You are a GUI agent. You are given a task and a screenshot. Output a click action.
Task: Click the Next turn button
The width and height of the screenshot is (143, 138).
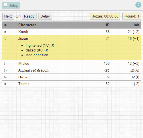(8, 16)
